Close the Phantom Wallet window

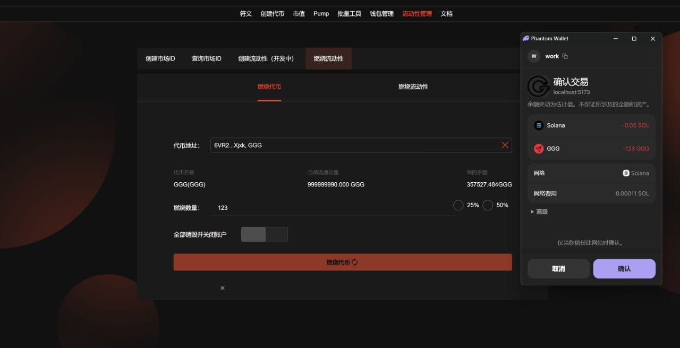point(653,39)
